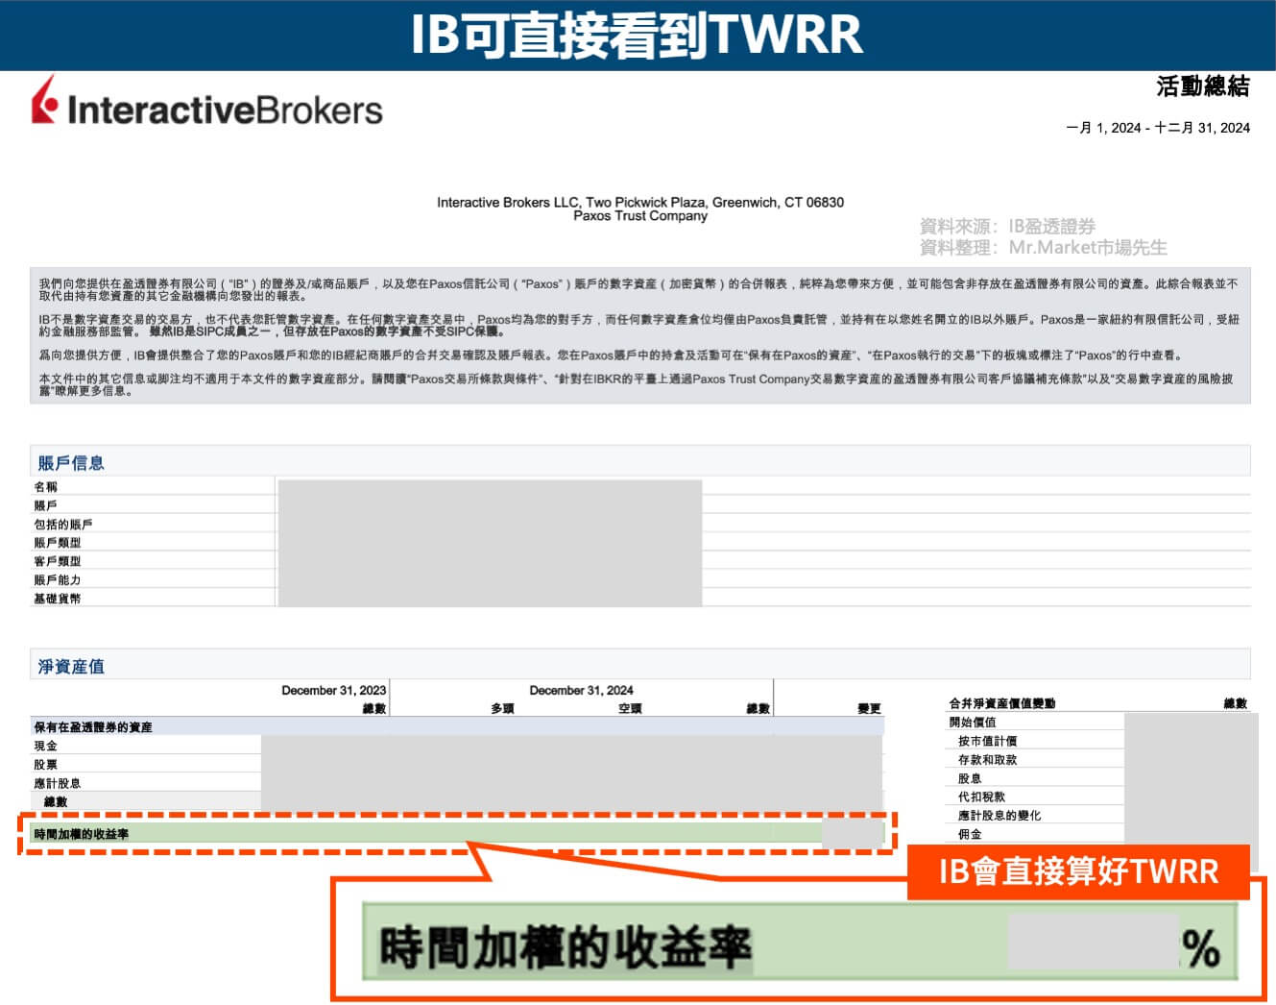This screenshot has width=1276, height=1005.
Task: Select the red IB logo mark
Action: [x=46, y=102]
